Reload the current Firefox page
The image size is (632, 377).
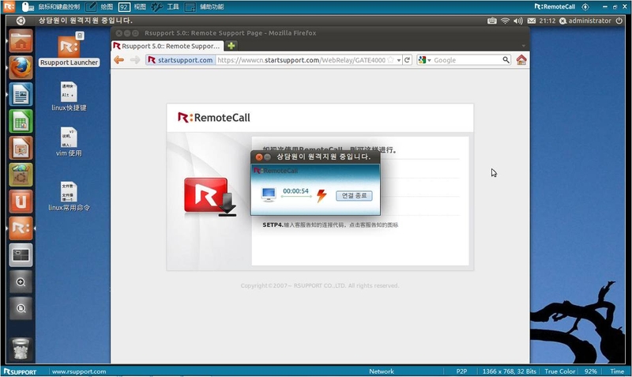[407, 60]
